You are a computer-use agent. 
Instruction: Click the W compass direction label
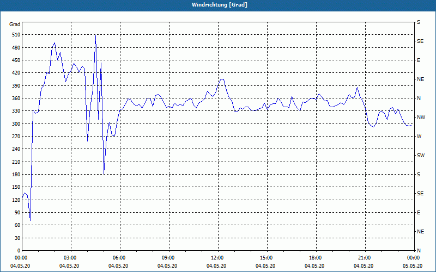[419, 137]
